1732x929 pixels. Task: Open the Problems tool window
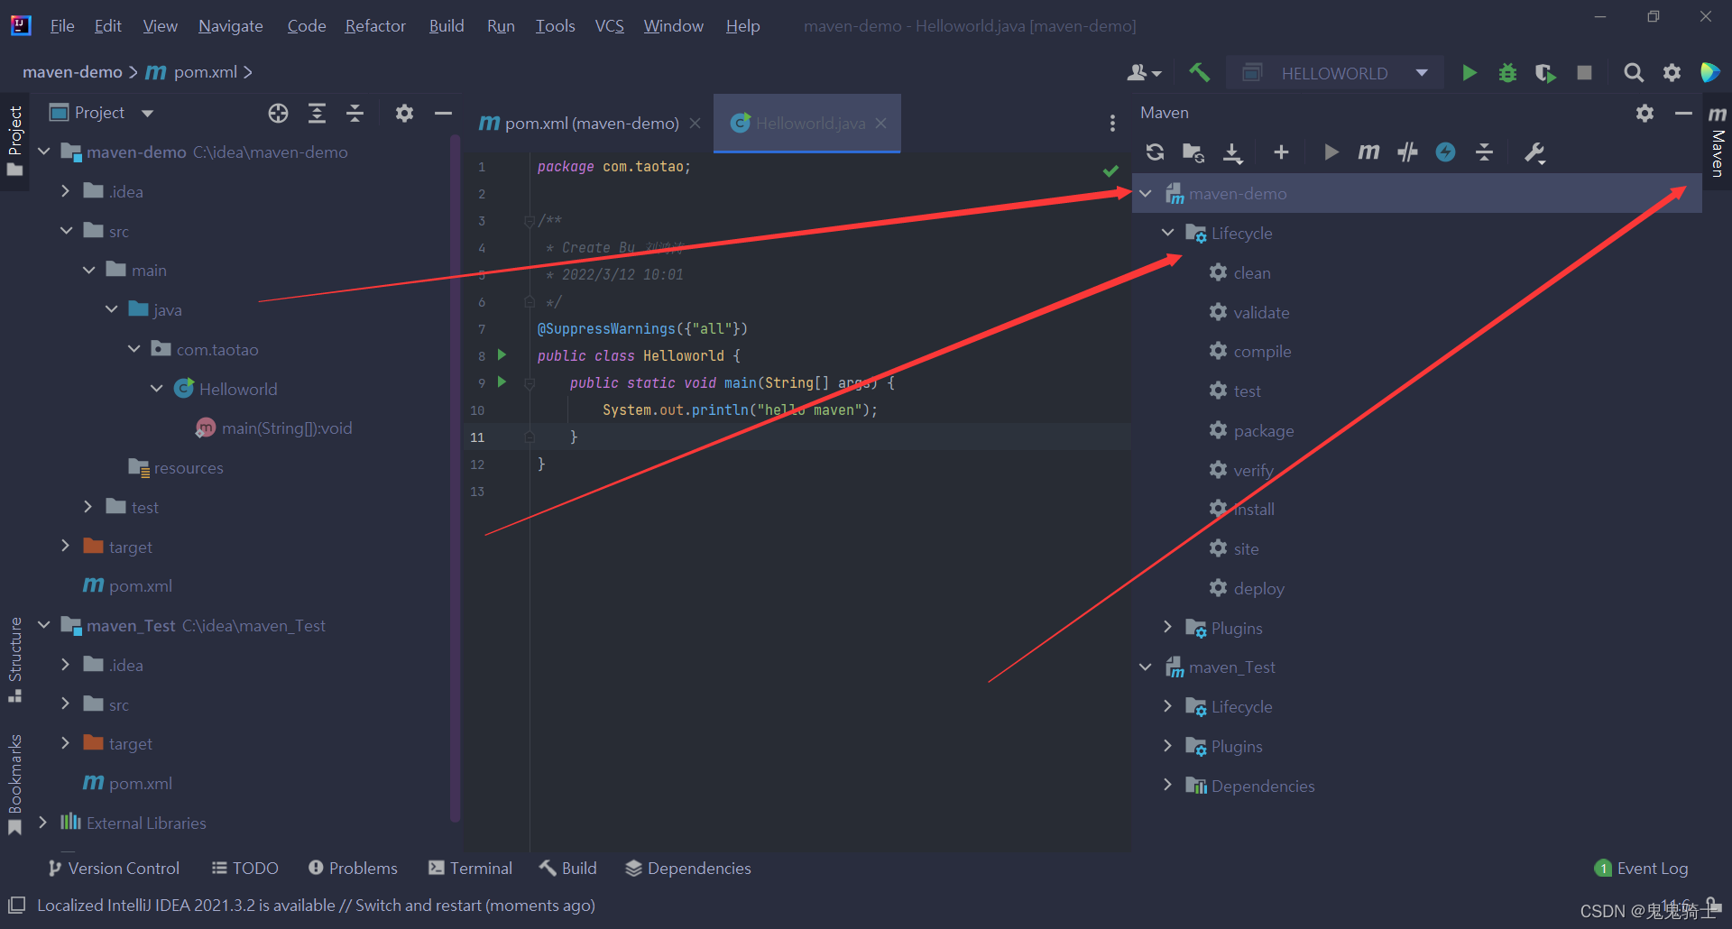[353, 868]
